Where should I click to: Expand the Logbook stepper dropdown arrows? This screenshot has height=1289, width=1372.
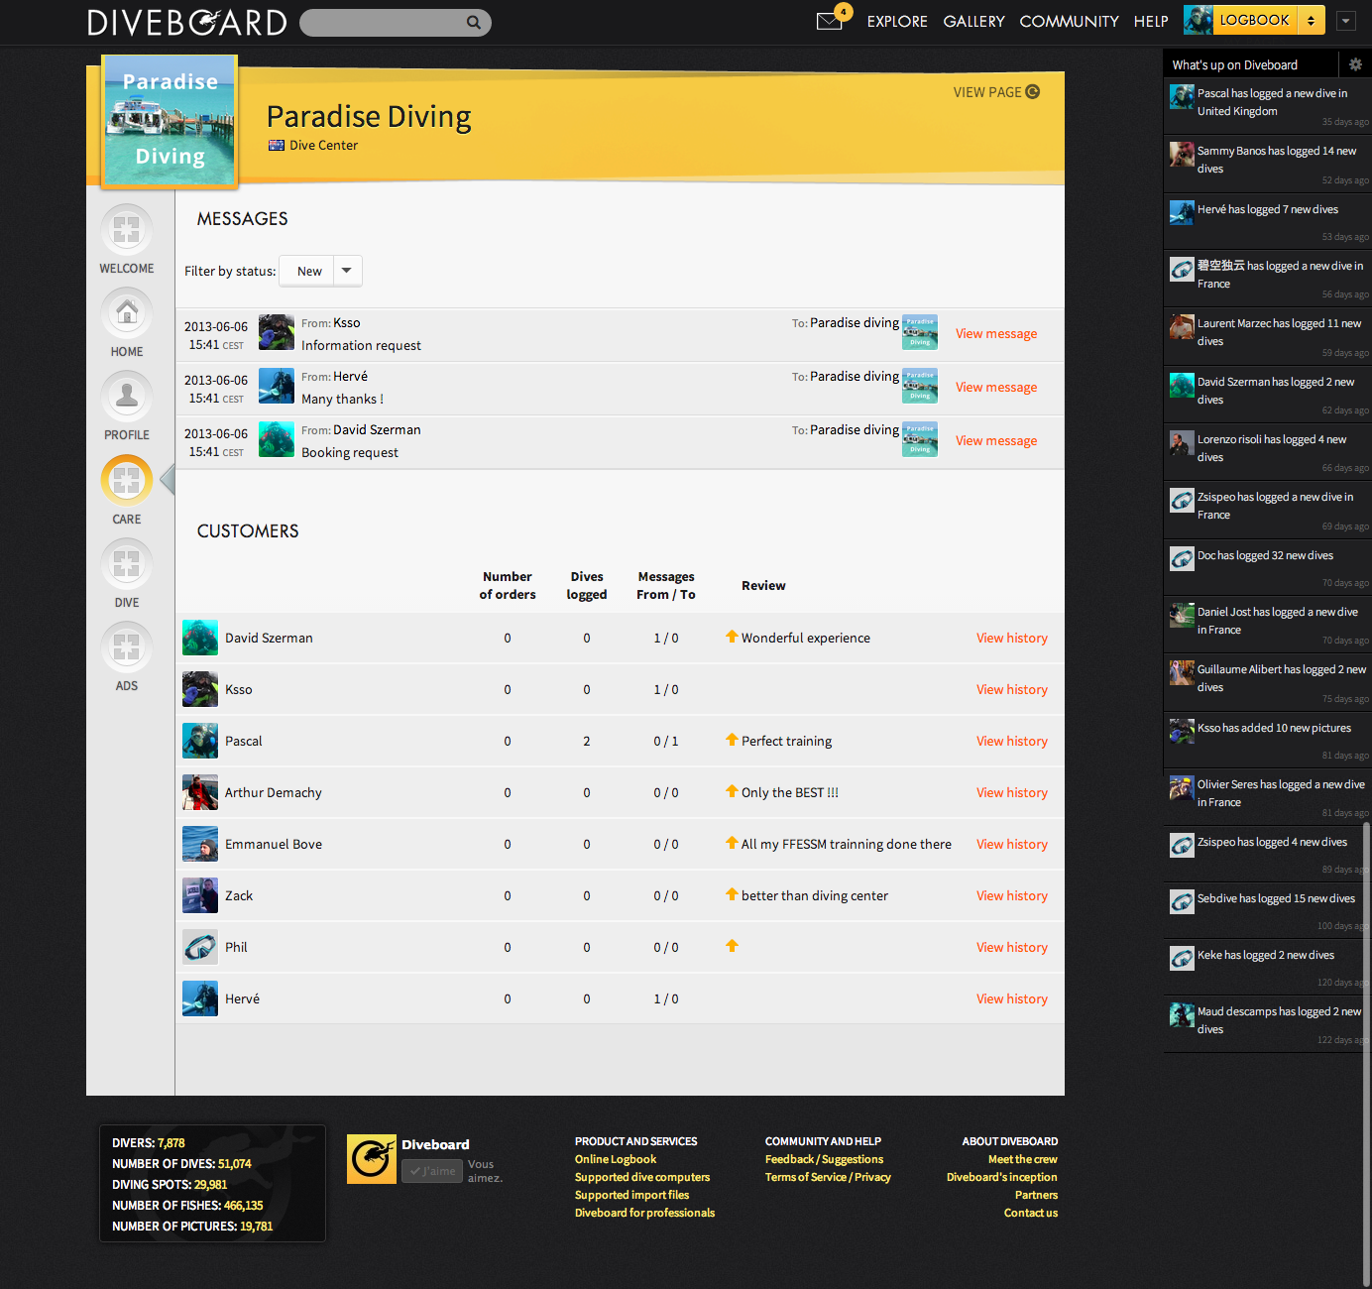click(x=1311, y=20)
